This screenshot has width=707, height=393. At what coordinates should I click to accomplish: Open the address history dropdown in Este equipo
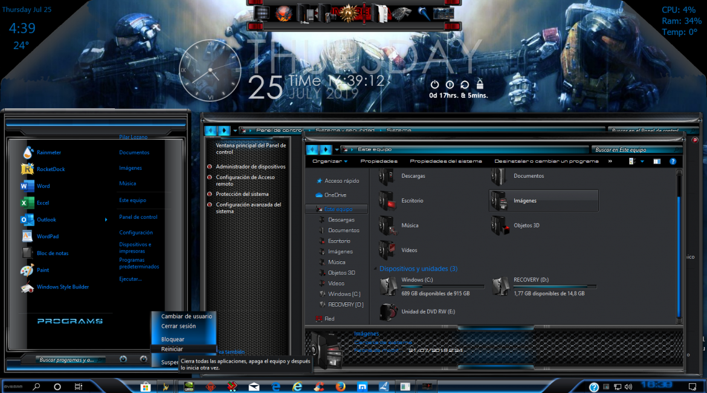pos(337,149)
